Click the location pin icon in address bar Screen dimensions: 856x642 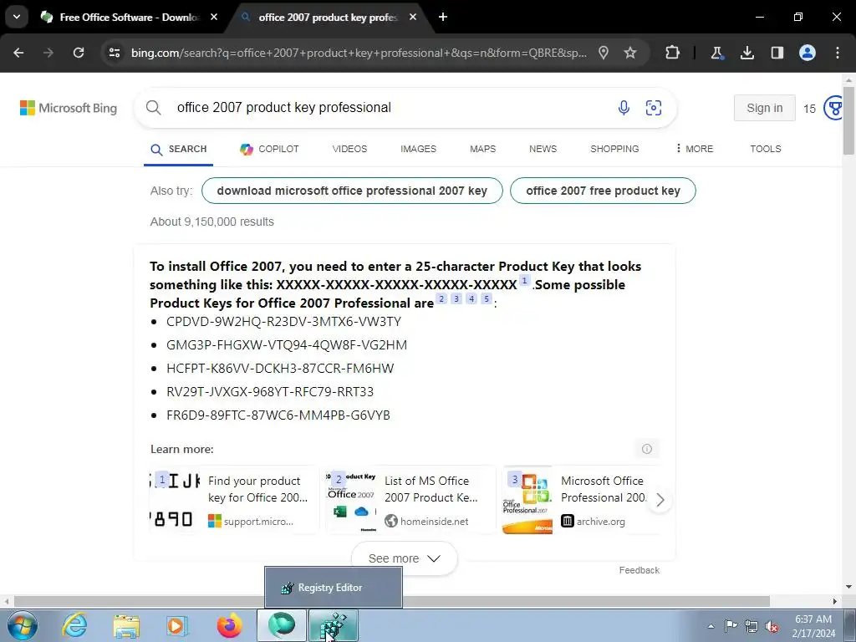(x=604, y=53)
